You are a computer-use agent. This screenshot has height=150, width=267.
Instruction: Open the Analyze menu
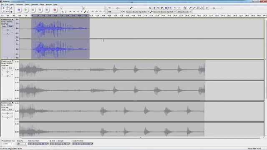pos(49,5)
